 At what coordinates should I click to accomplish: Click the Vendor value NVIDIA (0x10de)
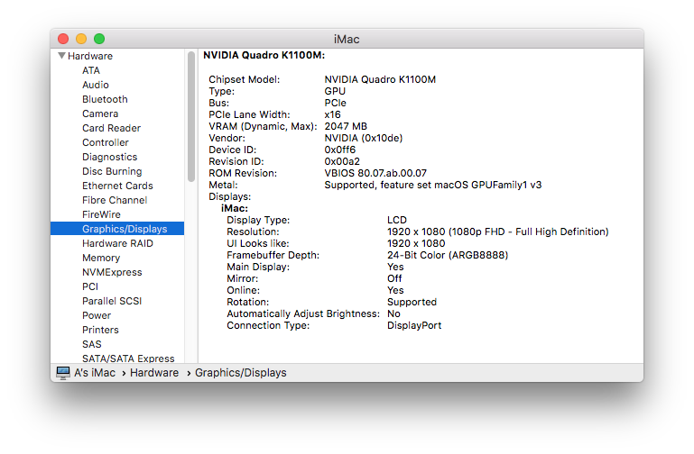(364, 138)
